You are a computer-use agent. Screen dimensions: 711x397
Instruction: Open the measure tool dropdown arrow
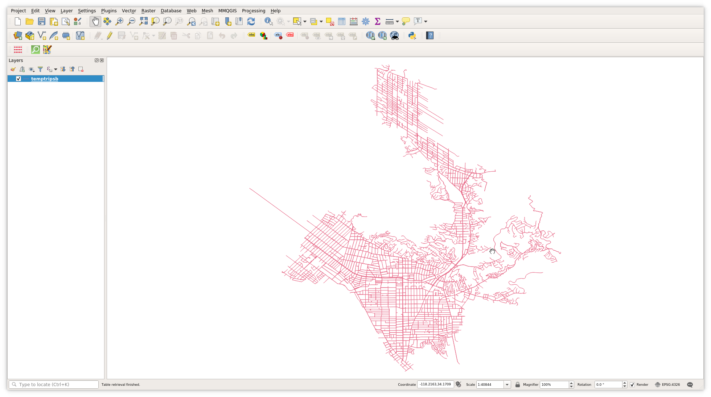pos(397,21)
